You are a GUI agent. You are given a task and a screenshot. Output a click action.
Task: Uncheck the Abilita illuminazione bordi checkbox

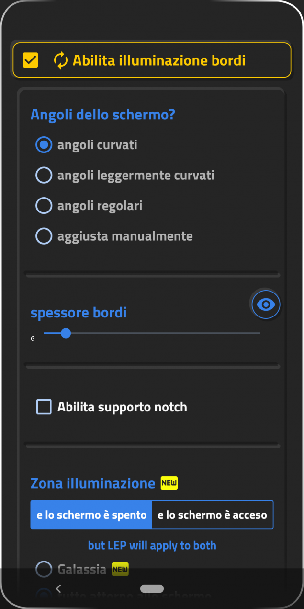31,60
